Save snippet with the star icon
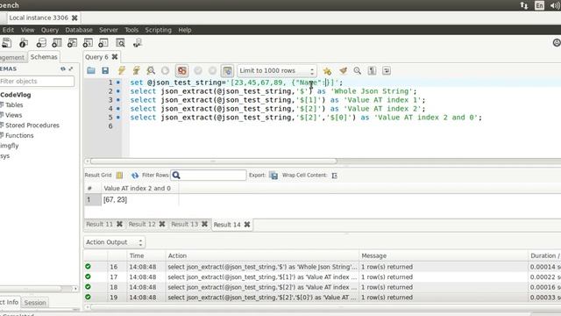This screenshot has width=561, height=316. 327,70
